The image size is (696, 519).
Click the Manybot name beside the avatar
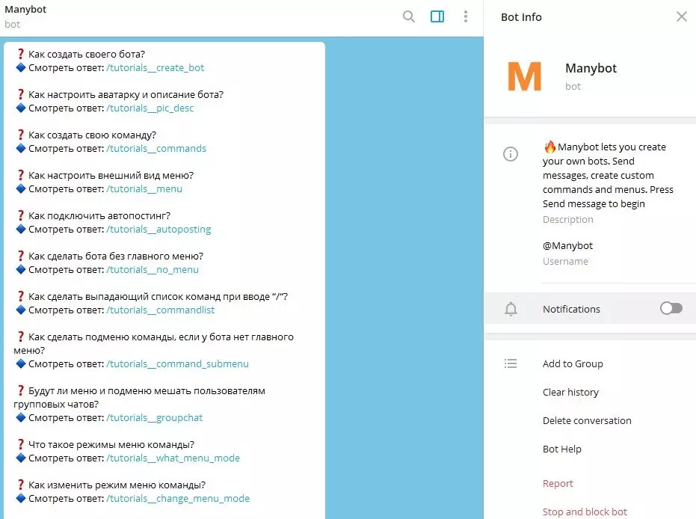coord(591,68)
